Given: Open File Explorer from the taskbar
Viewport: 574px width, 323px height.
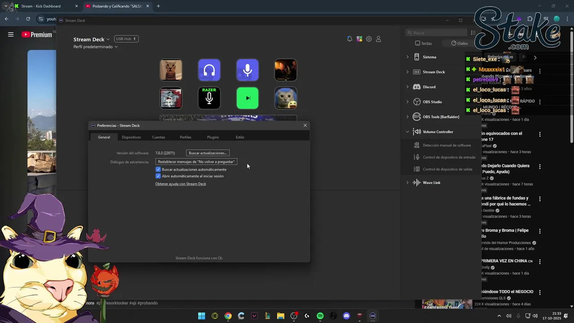Looking at the screenshot, I should (280, 316).
